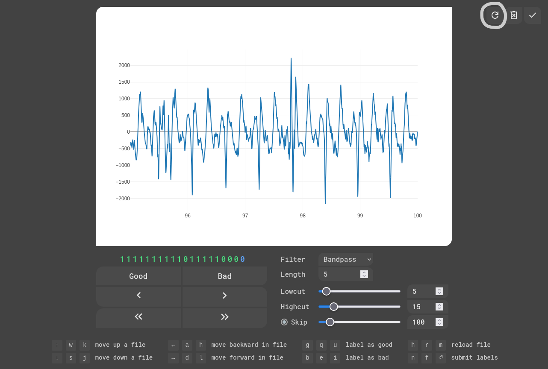Go to previous segment with left chevron
The height and width of the screenshot is (369, 548).
pos(138,296)
